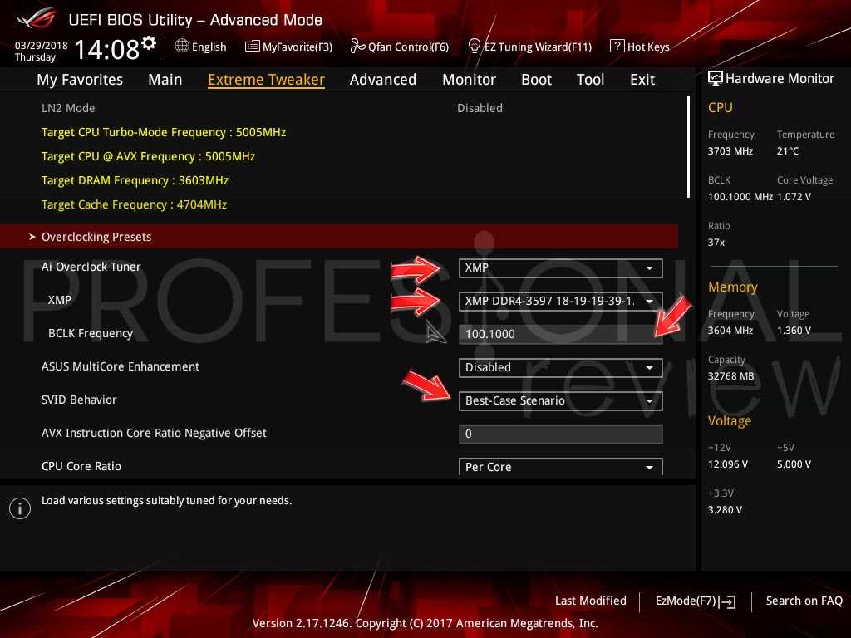Expand the Overclocking Presets submenu
The width and height of the screenshot is (851, 638).
tap(339, 237)
